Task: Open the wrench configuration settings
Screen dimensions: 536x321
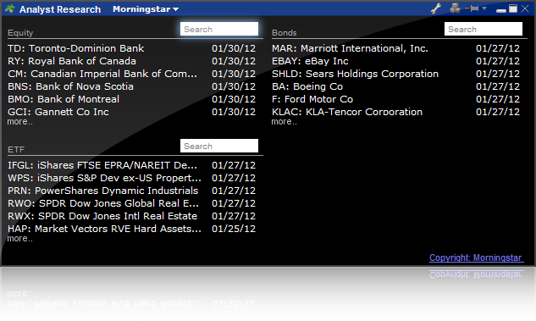Action: pos(436,8)
